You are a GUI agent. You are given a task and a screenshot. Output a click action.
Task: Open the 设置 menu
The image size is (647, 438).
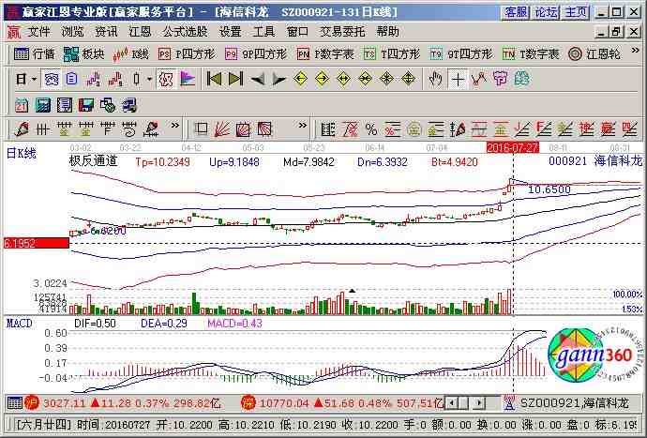point(231,32)
